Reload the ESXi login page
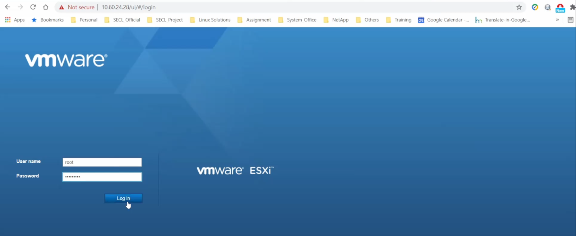This screenshot has height=236, width=576. tap(33, 7)
